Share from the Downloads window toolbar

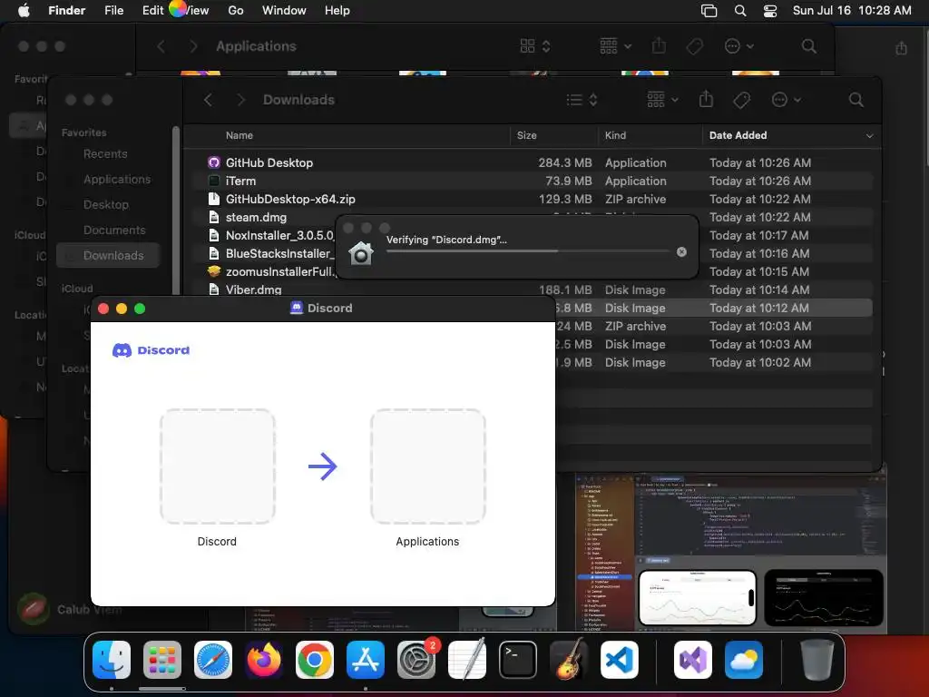click(706, 99)
